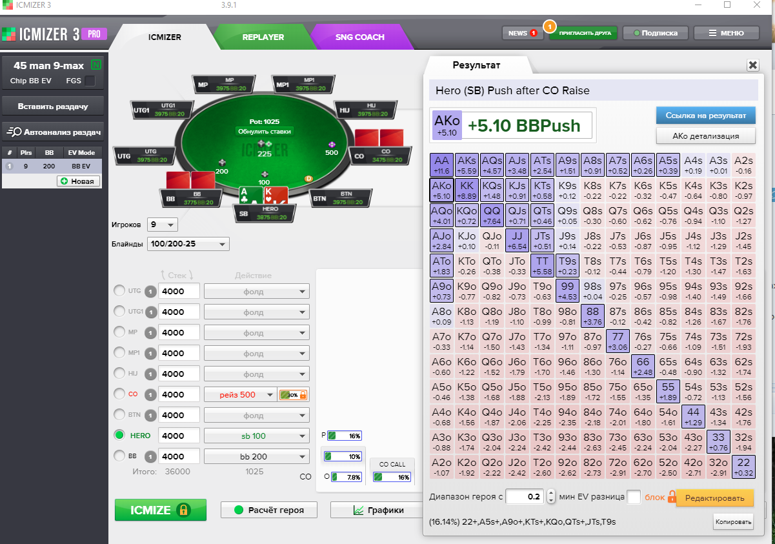Click the orange lock next to 'блок'
Viewport: 775px width, 544px height.
point(672,497)
